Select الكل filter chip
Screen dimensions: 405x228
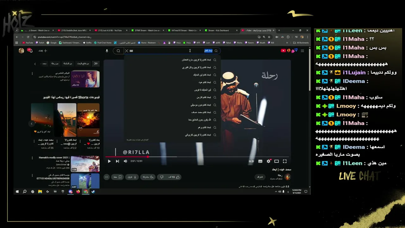tap(96, 64)
